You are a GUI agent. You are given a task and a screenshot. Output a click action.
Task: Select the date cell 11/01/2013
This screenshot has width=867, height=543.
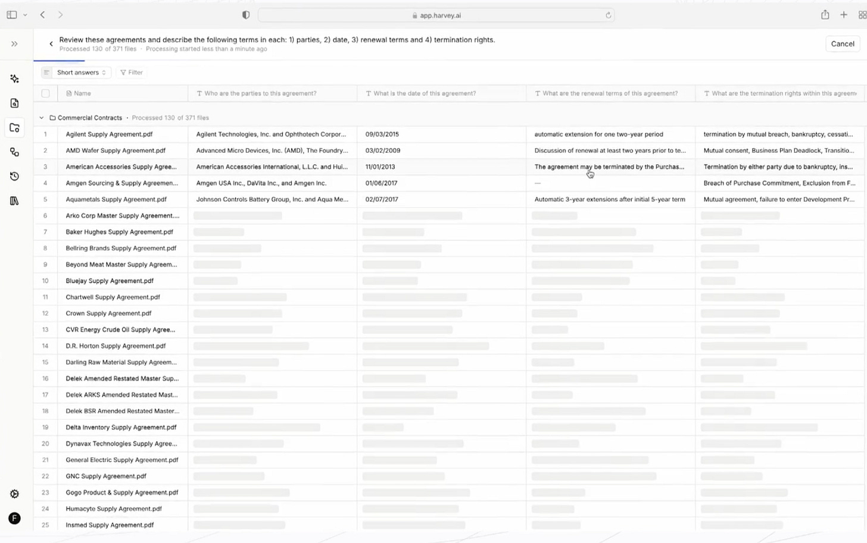(442, 167)
